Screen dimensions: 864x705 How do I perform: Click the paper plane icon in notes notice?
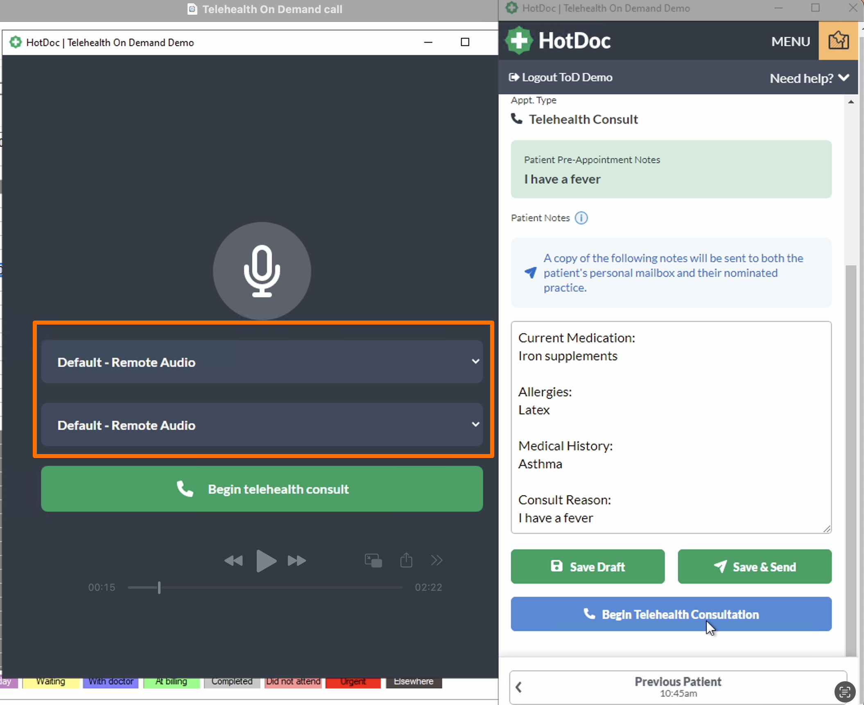[x=530, y=273]
